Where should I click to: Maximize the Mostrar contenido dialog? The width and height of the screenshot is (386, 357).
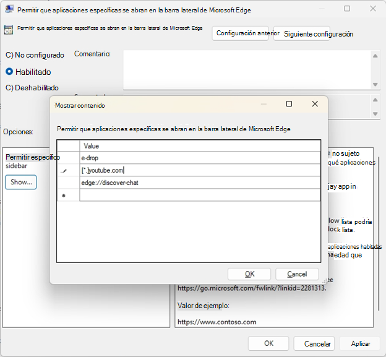(x=289, y=104)
